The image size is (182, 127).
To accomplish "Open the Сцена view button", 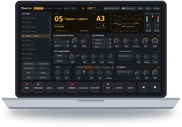I will pos(140,8).
